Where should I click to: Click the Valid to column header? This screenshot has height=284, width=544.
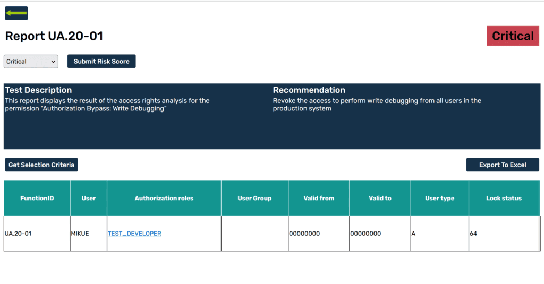coord(380,198)
